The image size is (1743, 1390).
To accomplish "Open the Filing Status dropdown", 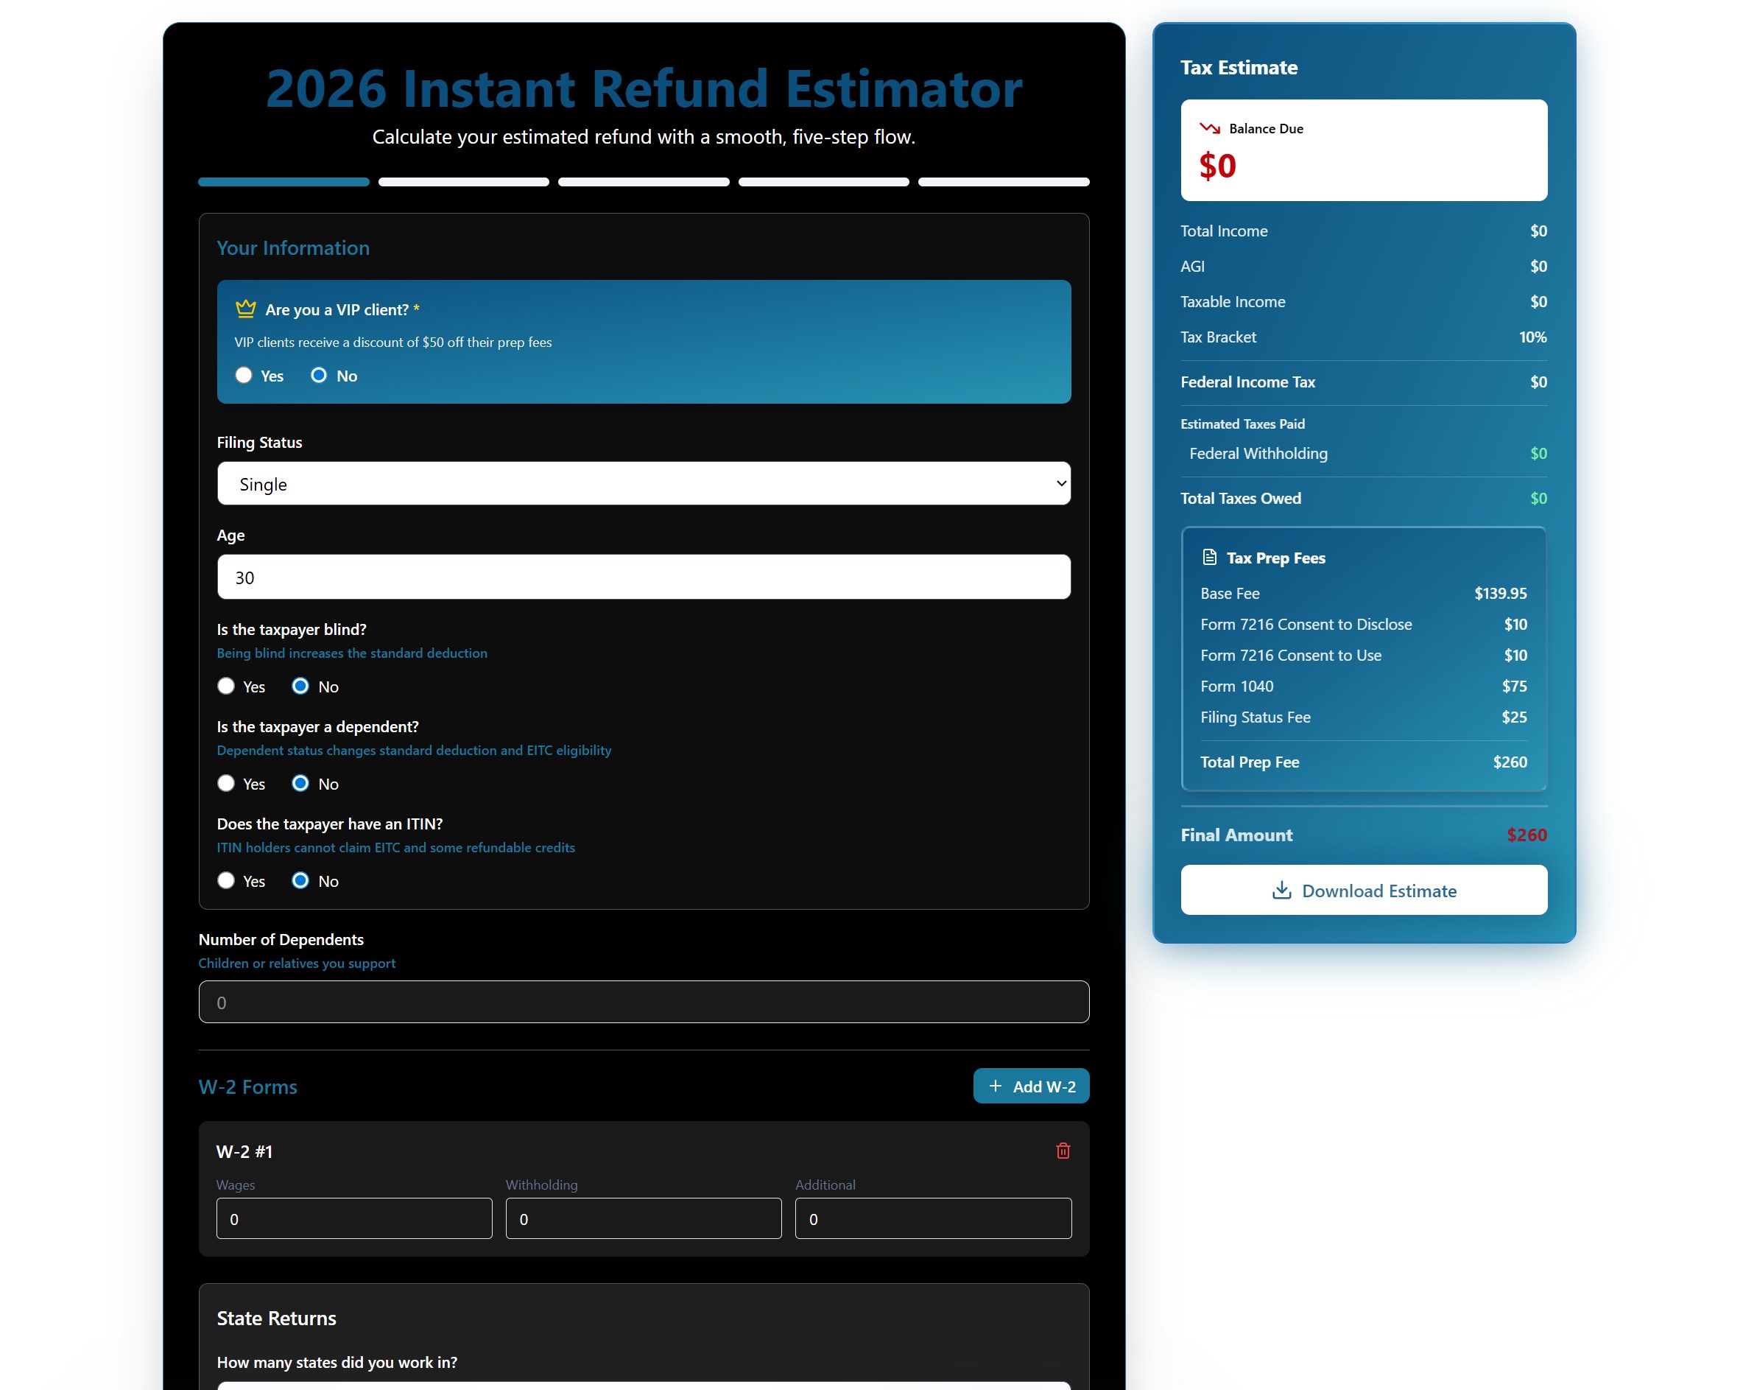I will (x=644, y=483).
